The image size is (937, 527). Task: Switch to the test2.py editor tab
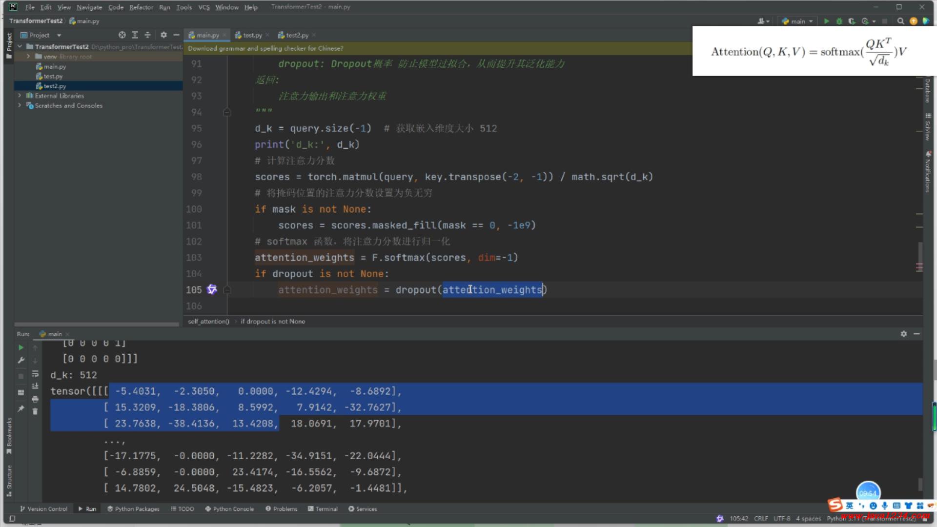click(x=297, y=35)
